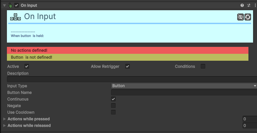Click Actions while released count field
Image resolution: width=257 pixels, height=133 pixels.
tap(250, 126)
